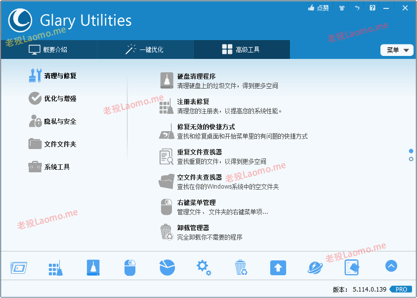Click the 文件文件夹 folder icon
This screenshot has width=417, height=298.
pos(35,144)
